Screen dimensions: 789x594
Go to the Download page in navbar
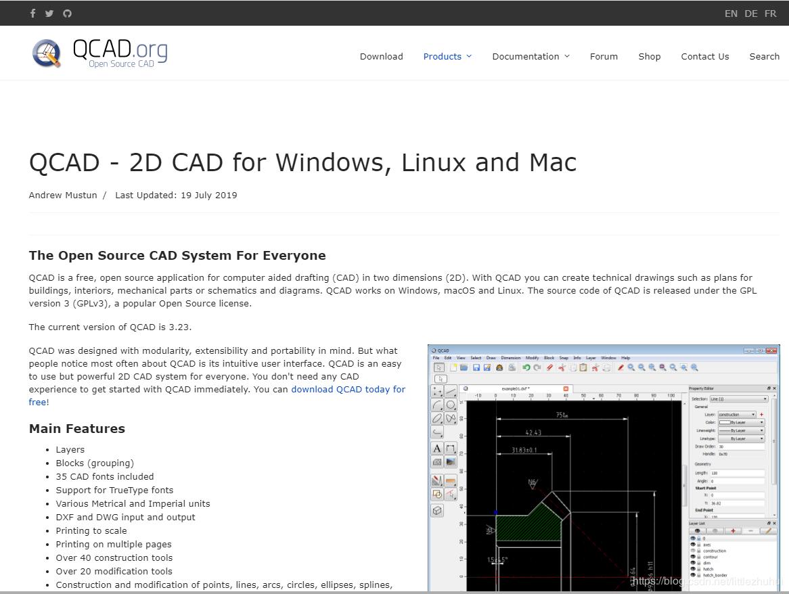click(x=381, y=56)
